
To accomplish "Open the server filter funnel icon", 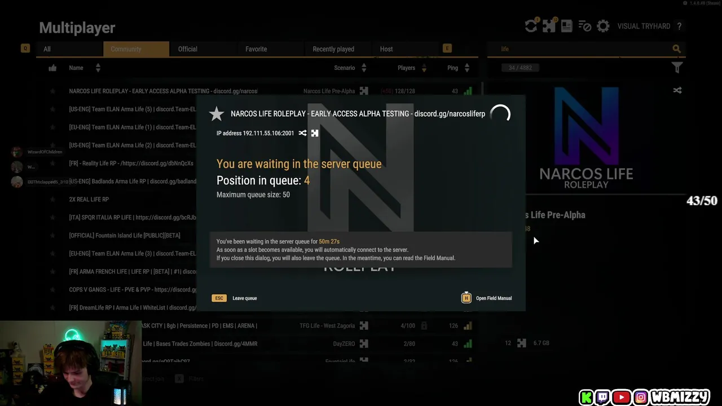I will pyautogui.click(x=677, y=68).
